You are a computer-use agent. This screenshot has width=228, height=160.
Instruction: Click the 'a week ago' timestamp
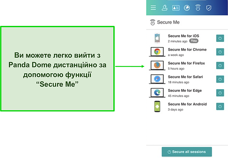[x=176, y=55]
